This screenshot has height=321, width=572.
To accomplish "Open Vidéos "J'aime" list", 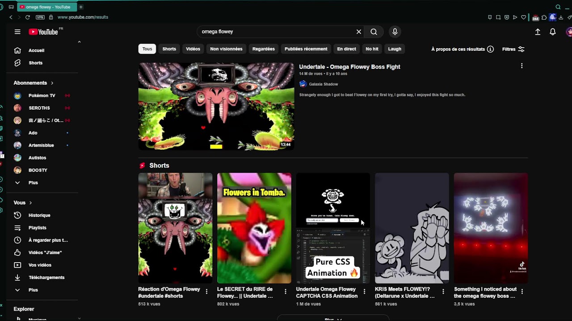I will [45, 253].
